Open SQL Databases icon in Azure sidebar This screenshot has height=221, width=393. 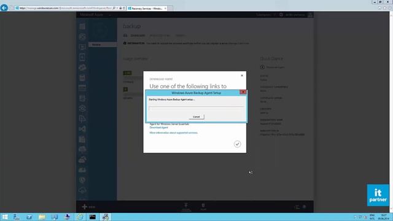[x=82, y=78]
